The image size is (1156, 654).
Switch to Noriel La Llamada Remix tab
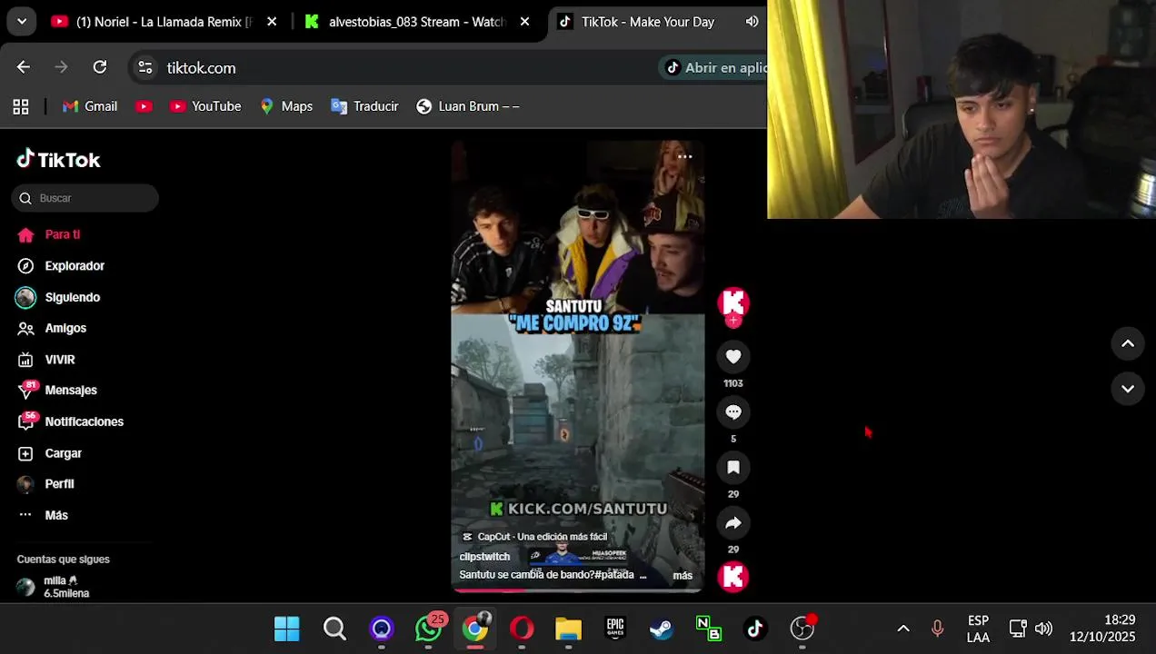(x=164, y=22)
